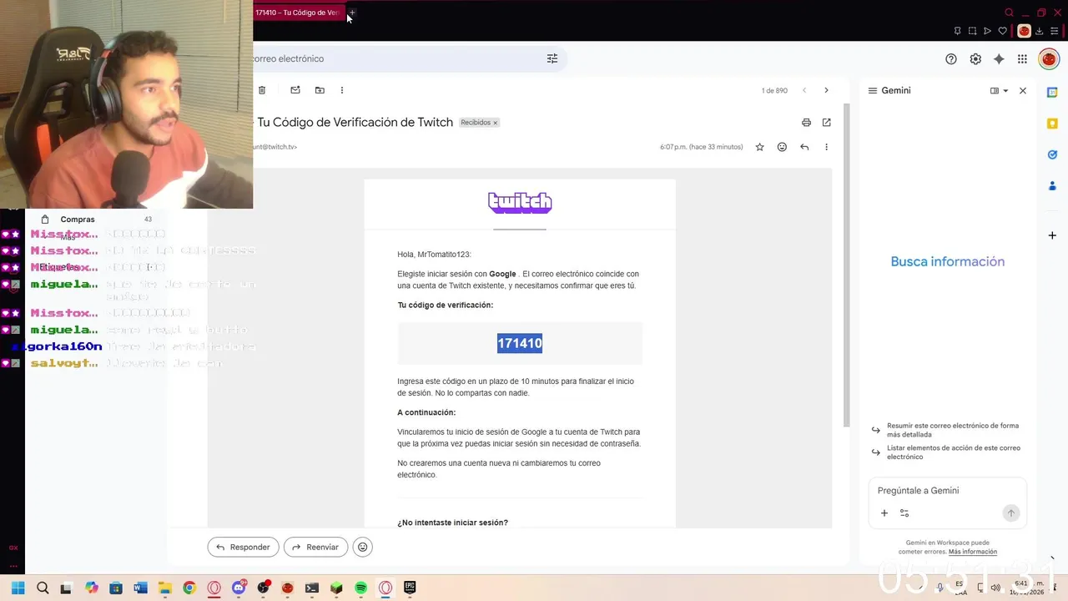This screenshot has height=601, width=1068.
Task: Open the Más información link
Action: (973, 552)
